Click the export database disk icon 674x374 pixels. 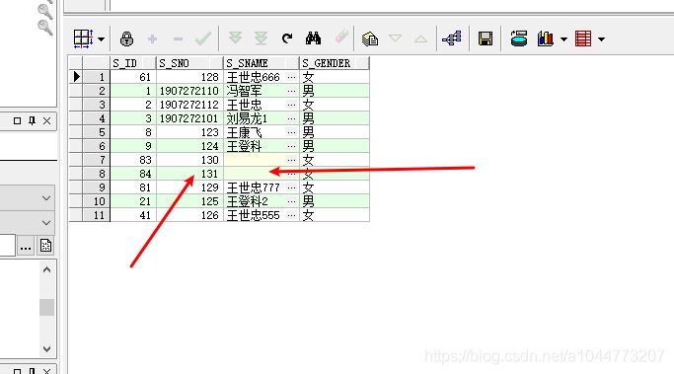[x=519, y=38]
